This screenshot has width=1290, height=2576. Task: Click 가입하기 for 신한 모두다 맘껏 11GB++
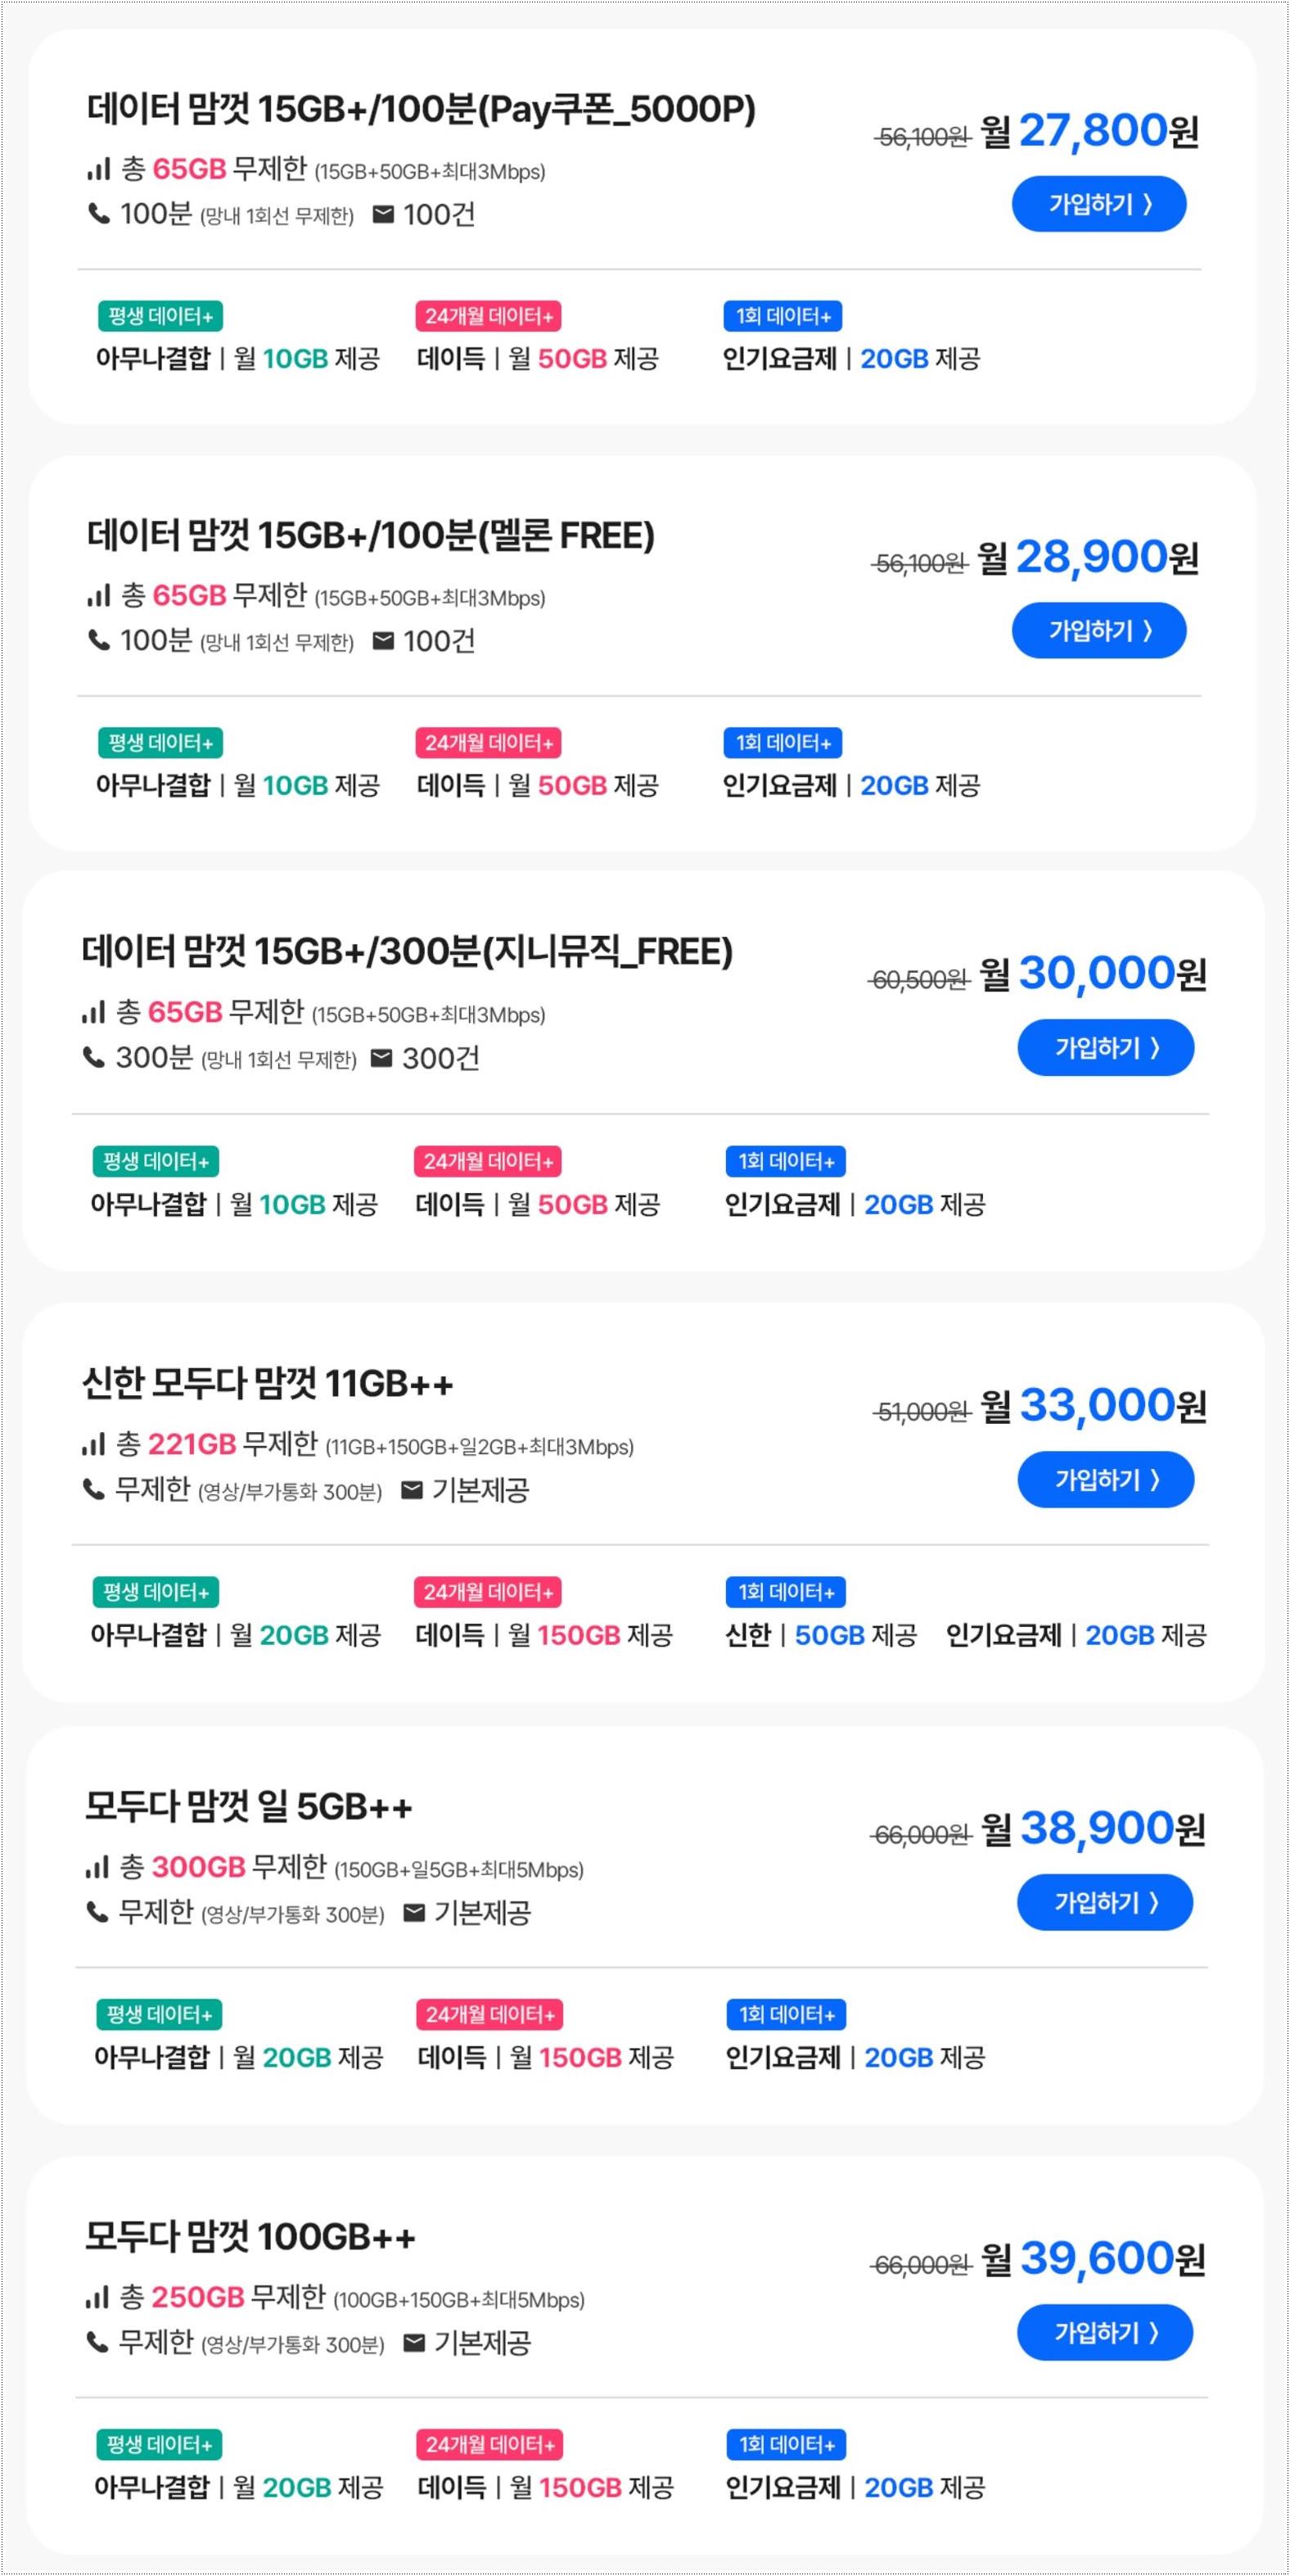1106,1480
